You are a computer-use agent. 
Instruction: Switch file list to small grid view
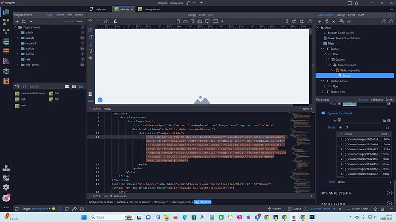coord(73,86)
